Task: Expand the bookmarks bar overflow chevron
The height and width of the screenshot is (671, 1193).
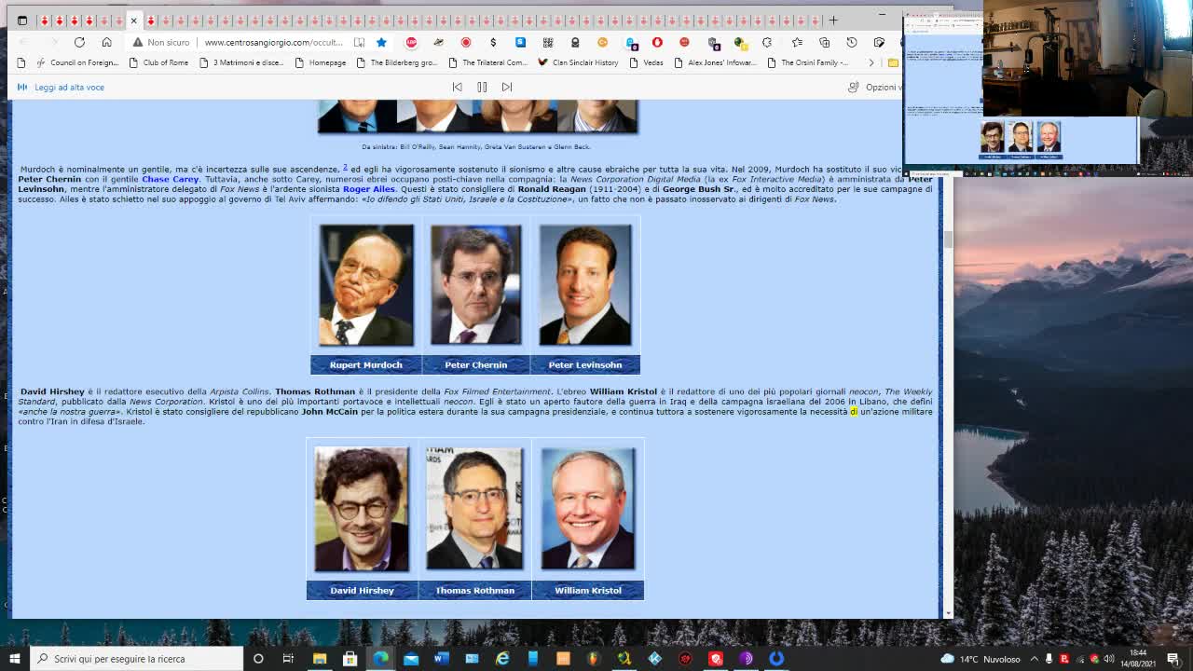Action: click(871, 62)
